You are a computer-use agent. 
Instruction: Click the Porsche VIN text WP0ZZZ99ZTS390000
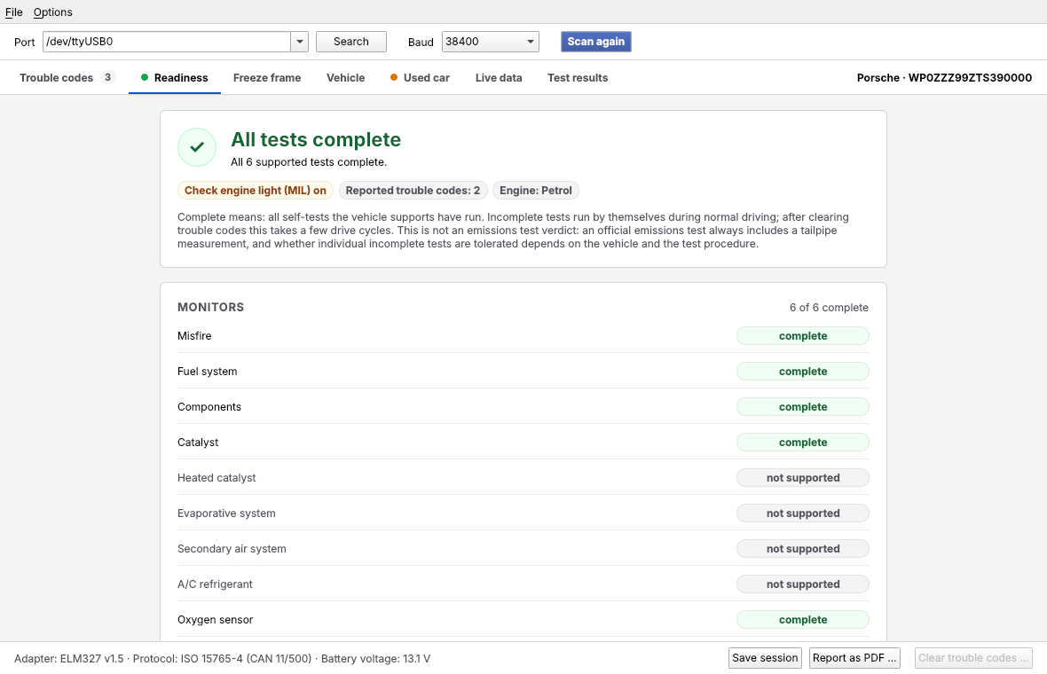click(970, 77)
